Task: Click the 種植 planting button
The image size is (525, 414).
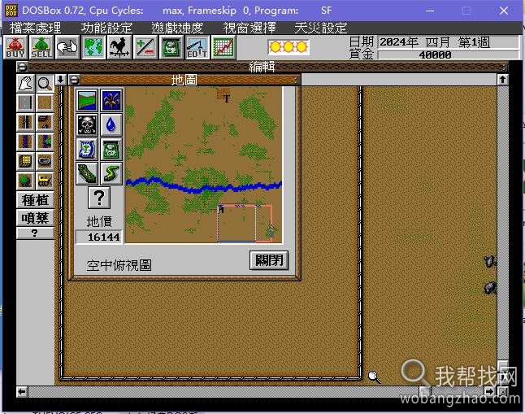Action: (x=35, y=200)
